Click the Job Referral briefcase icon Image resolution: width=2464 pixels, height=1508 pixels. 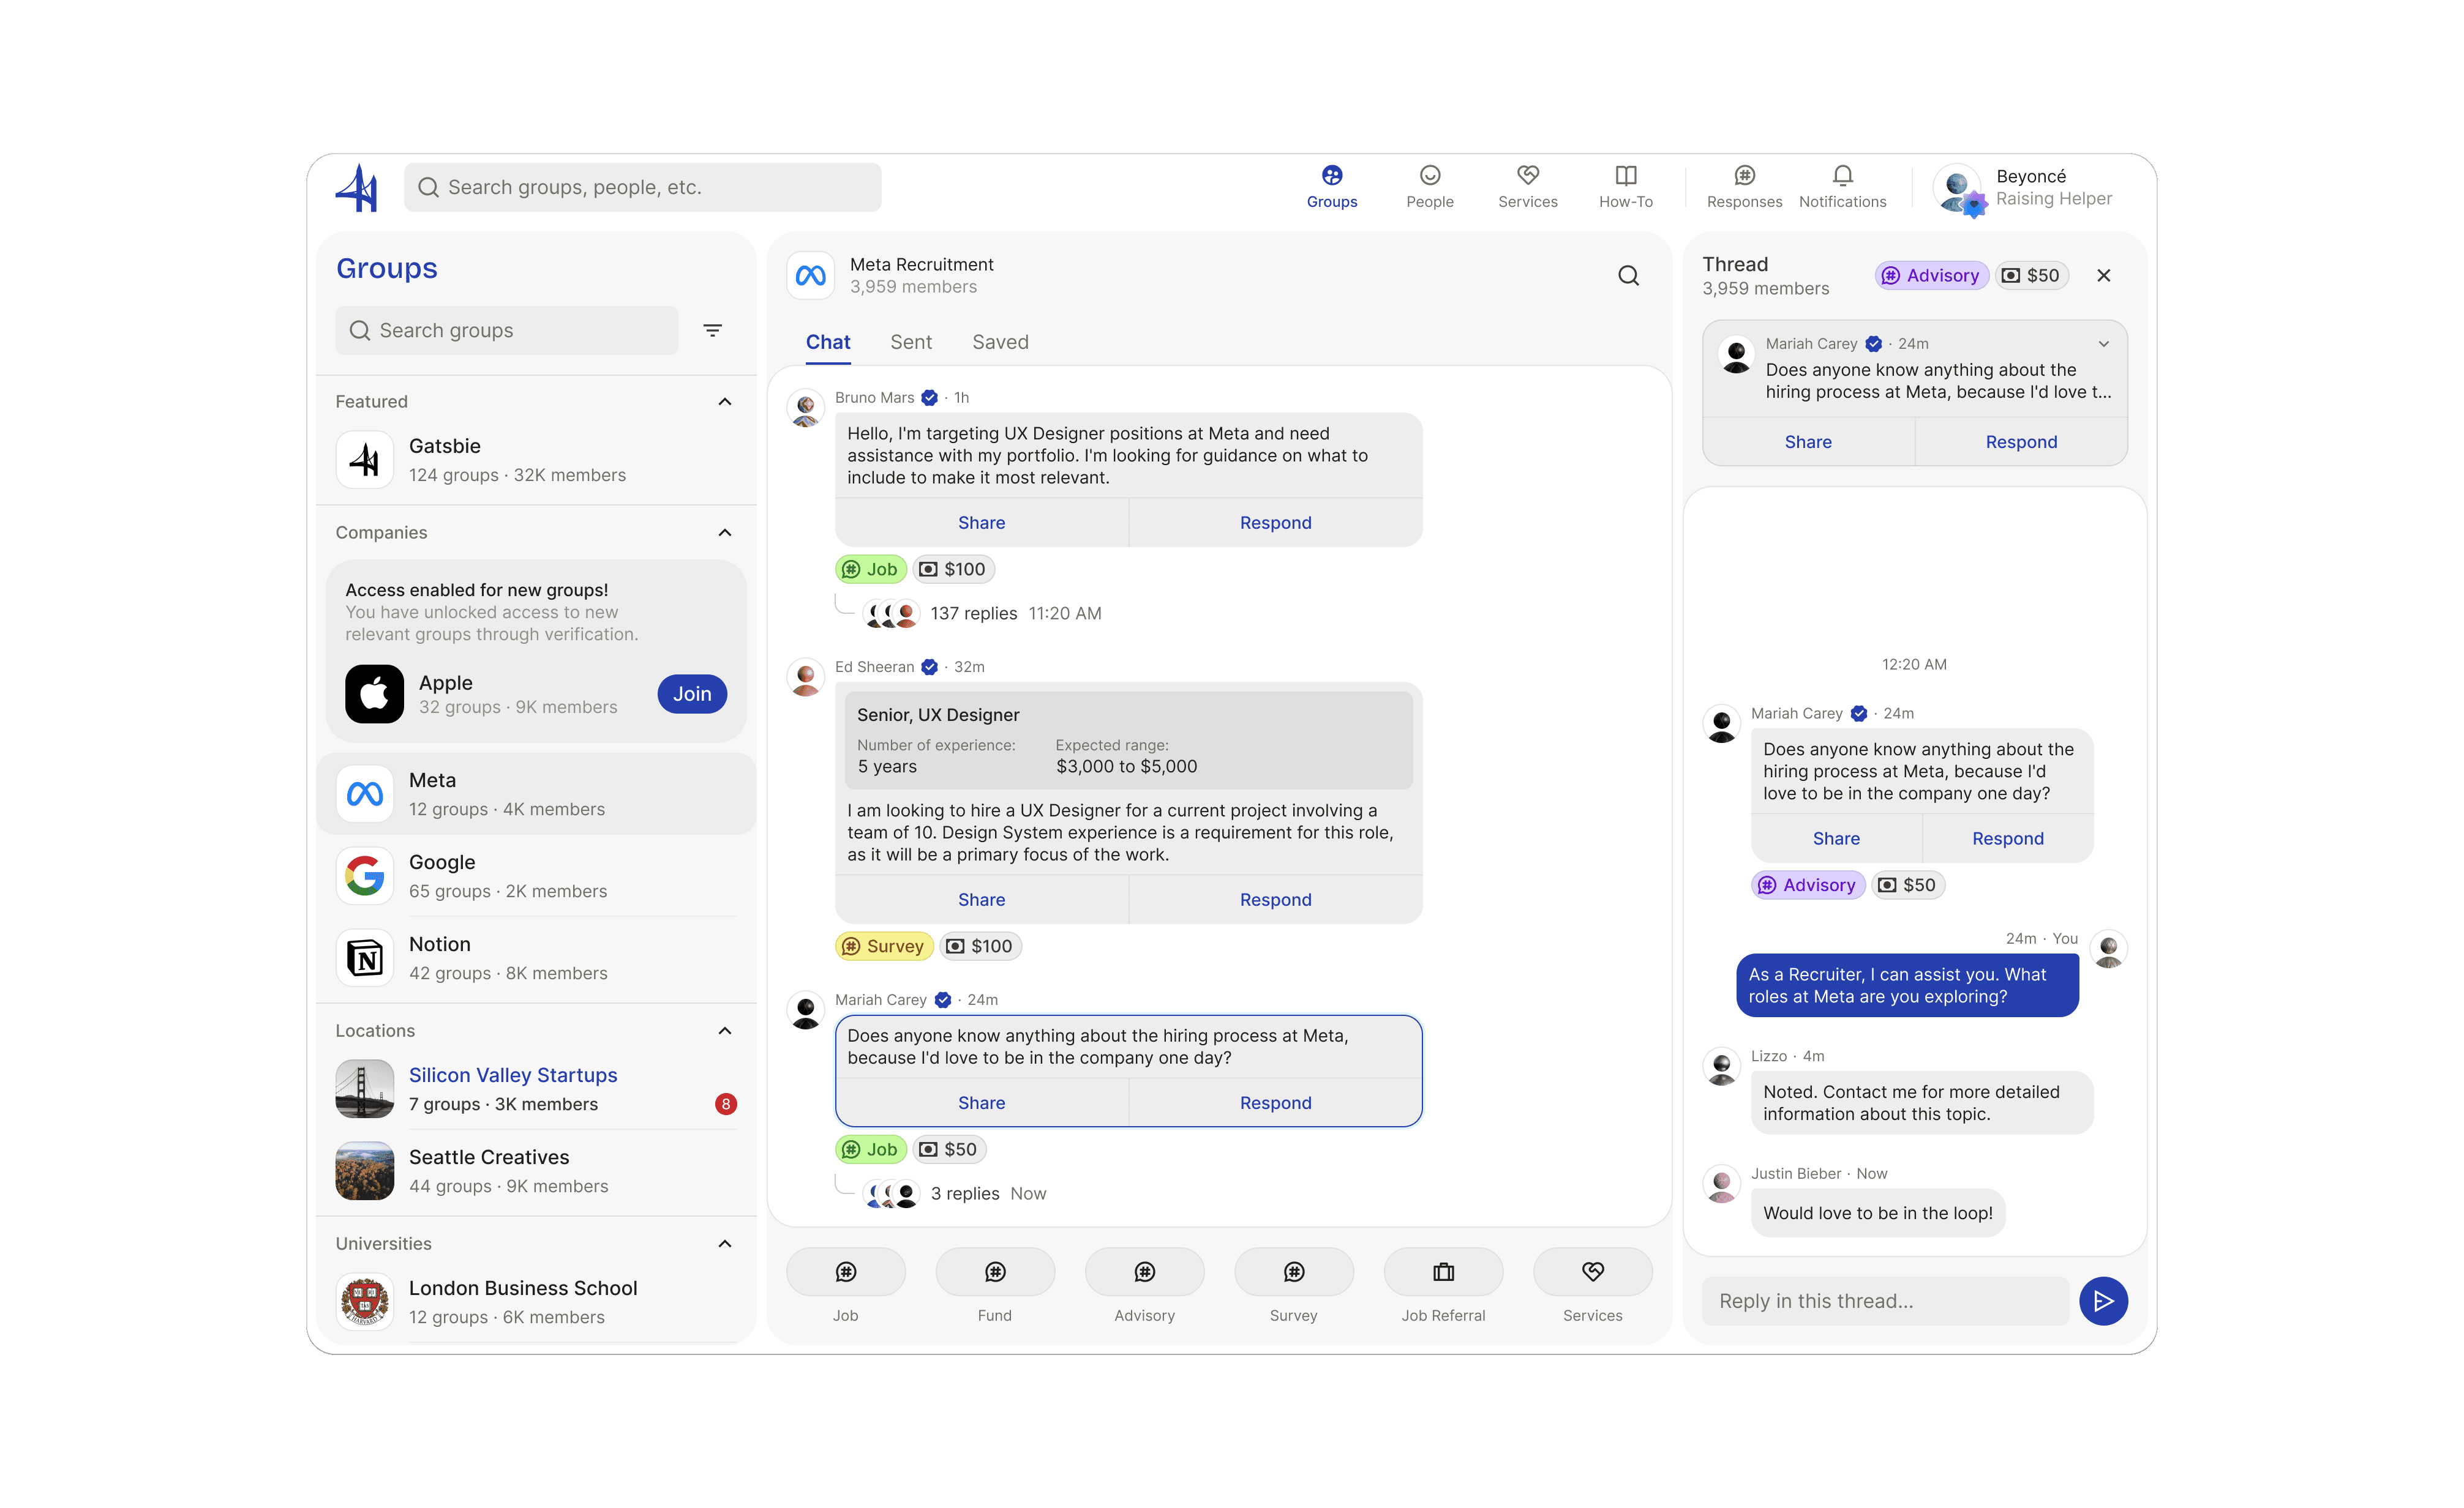coord(1442,1272)
